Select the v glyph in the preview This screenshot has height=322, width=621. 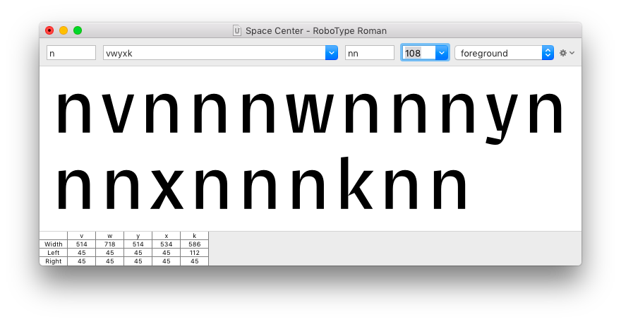118,113
